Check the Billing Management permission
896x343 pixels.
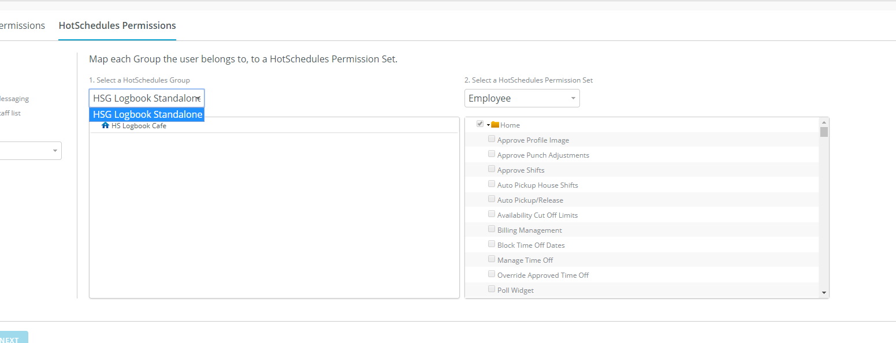492,229
